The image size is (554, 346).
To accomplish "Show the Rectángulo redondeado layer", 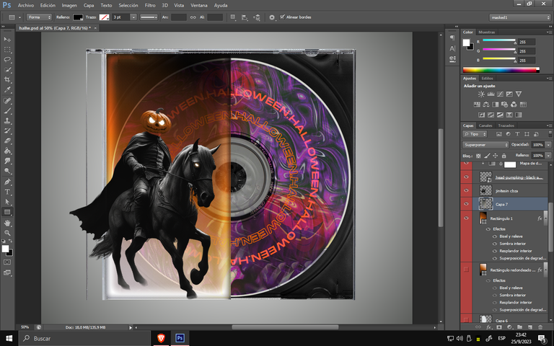I will coord(466,270).
